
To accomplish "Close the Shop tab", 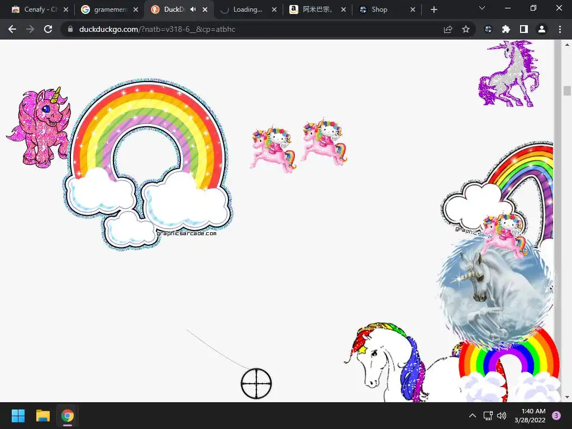I will [413, 10].
